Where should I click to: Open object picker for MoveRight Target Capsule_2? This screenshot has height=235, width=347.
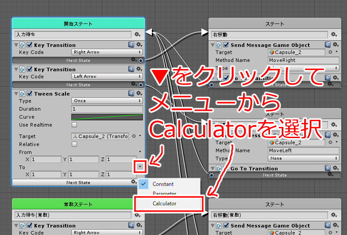click(x=330, y=52)
